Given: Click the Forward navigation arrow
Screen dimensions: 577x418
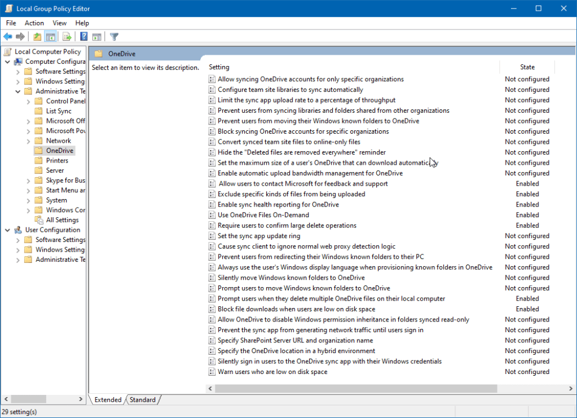Looking at the screenshot, I should point(21,36).
